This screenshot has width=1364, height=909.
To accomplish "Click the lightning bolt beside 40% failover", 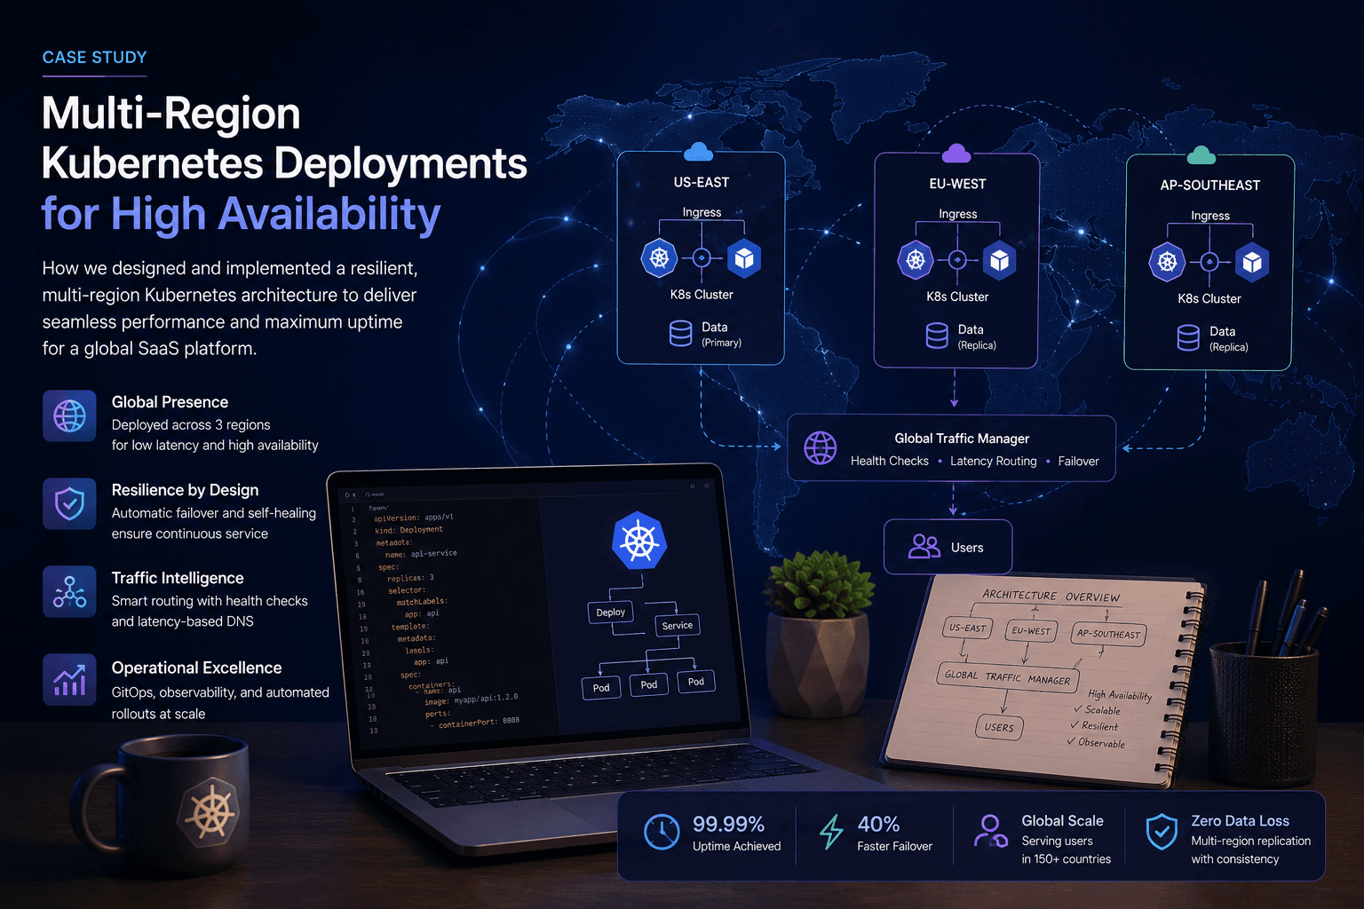I will 831,832.
